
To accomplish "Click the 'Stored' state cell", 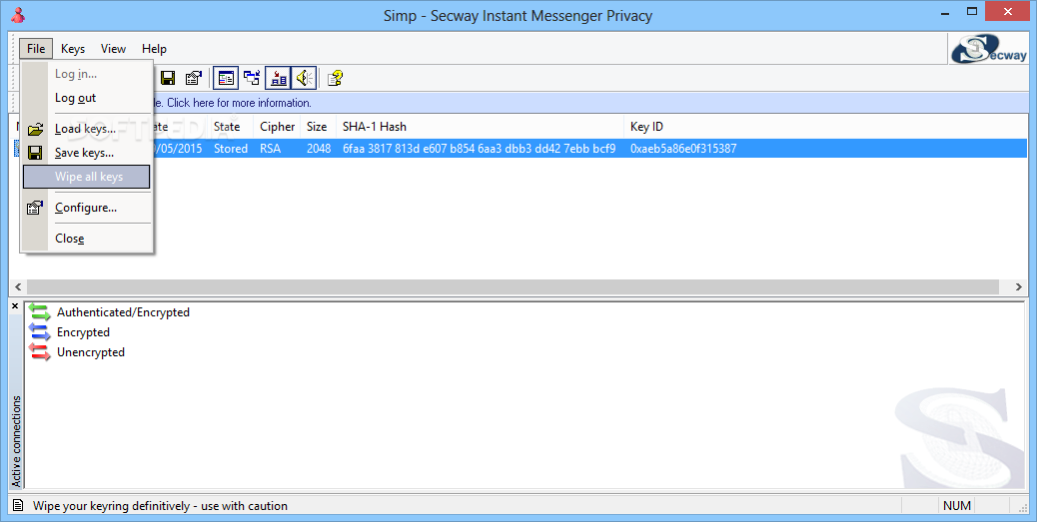I will click(x=230, y=149).
